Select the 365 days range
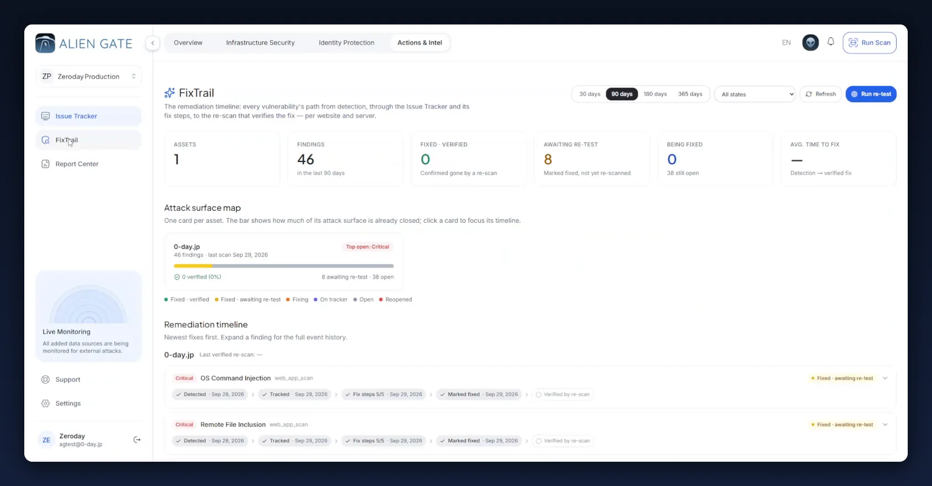 tap(690, 94)
